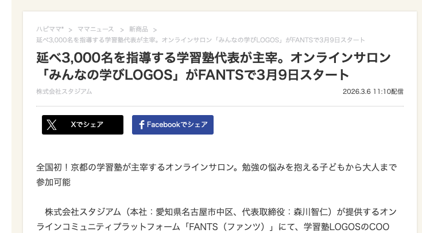This screenshot has width=422, height=233.
Task: Click the small grey article title in breadcrumb
Action: point(200,40)
